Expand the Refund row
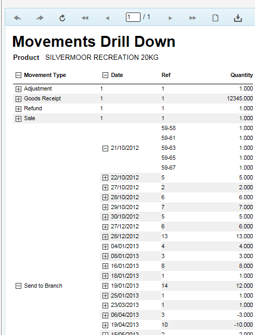Viewport: 256px width, 335px height. (18, 109)
